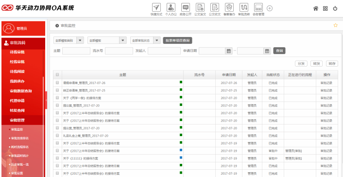The width and height of the screenshot is (343, 177).
Task: Tick the checkbox for 转正申请单 row
Action: [x=57, y=90]
